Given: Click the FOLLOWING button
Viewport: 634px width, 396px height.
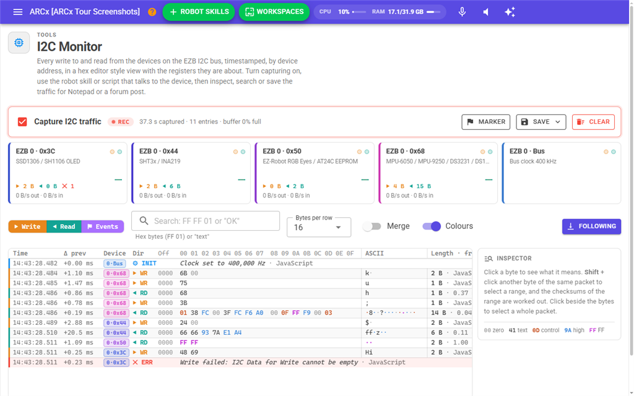Looking at the screenshot, I should pyautogui.click(x=591, y=226).
